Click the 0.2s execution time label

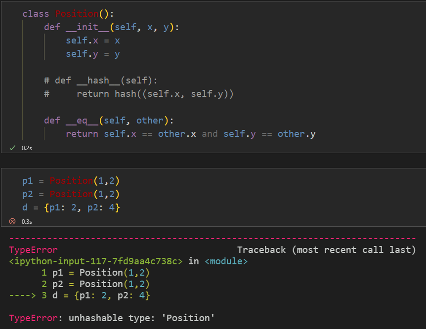click(27, 148)
